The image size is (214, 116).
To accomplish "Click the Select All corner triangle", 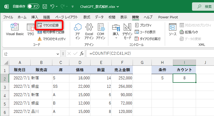I will pos(6,63).
